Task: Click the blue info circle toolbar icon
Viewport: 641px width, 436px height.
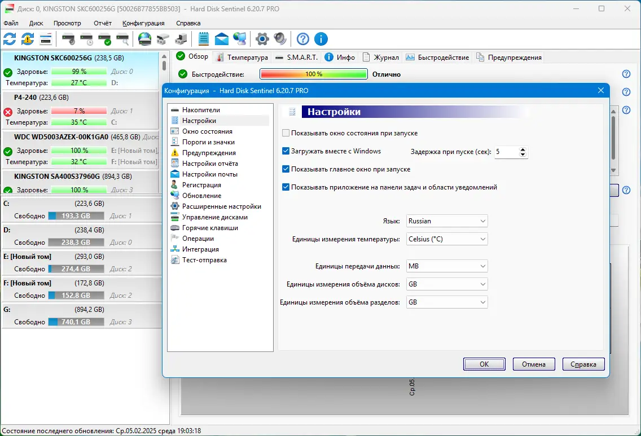Action: click(321, 39)
